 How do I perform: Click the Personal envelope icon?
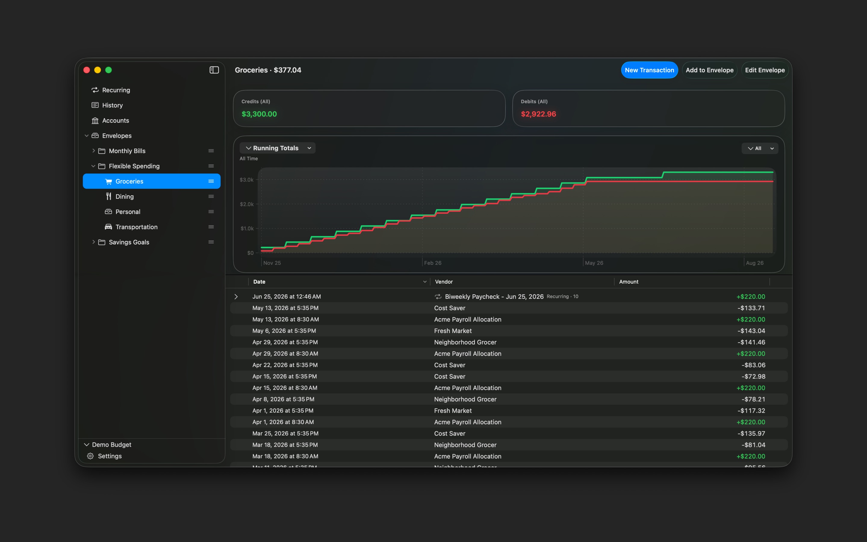coord(109,211)
